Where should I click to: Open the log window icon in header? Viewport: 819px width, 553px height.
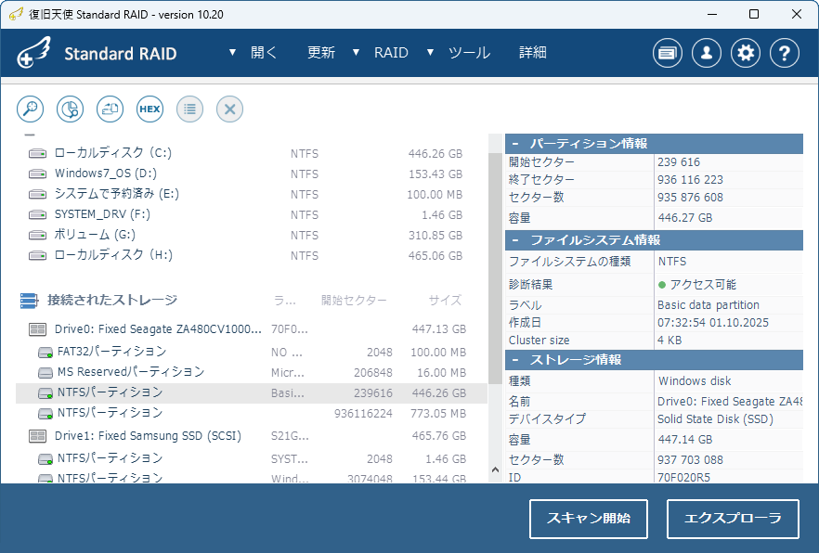(668, 53)
